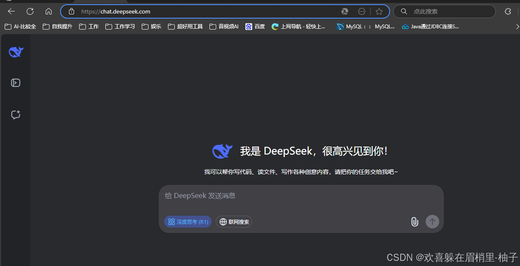Open browser extensions puzzle icon
The width and height of the screenshot is (520, 266).
coord(508,11)
